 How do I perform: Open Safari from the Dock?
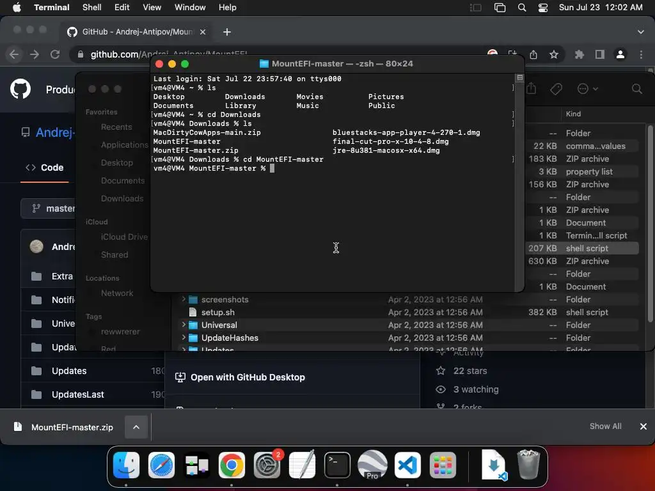point(161,465)
